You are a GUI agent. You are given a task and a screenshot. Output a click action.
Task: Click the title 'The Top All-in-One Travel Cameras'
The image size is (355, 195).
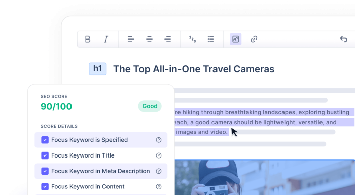194,69
